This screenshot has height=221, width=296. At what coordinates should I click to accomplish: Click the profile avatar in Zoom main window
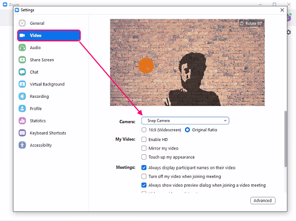289,17
